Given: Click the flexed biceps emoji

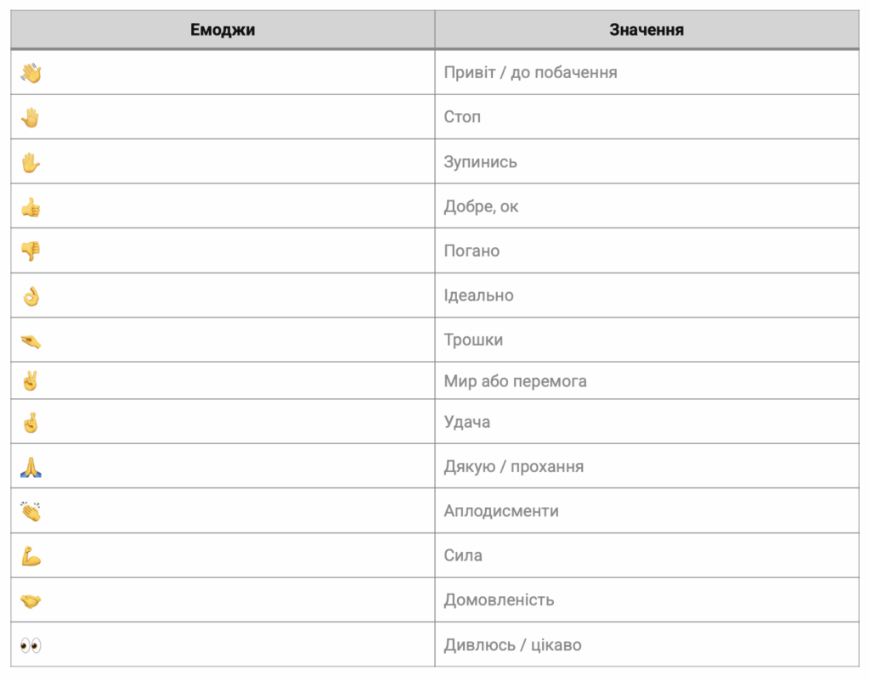Looking at the screenshot, I should (x=31, y=556).
